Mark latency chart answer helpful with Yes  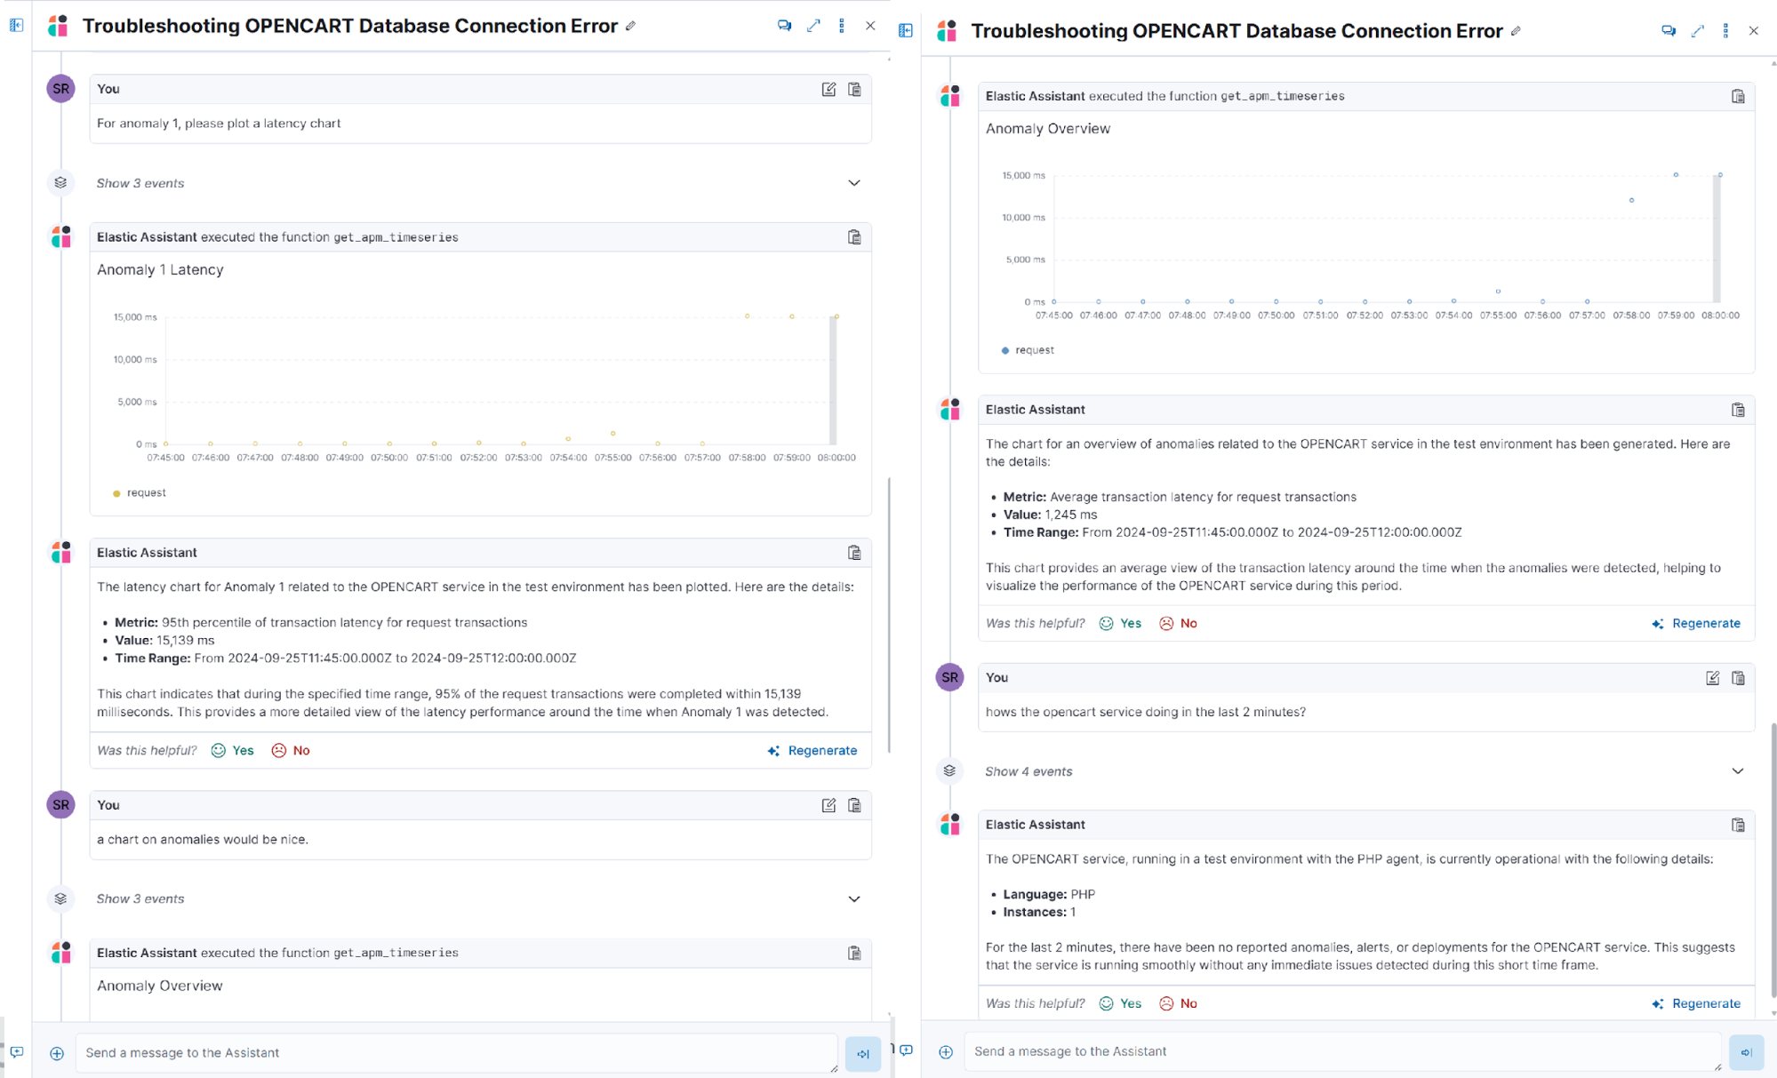(x=233, y=751)
